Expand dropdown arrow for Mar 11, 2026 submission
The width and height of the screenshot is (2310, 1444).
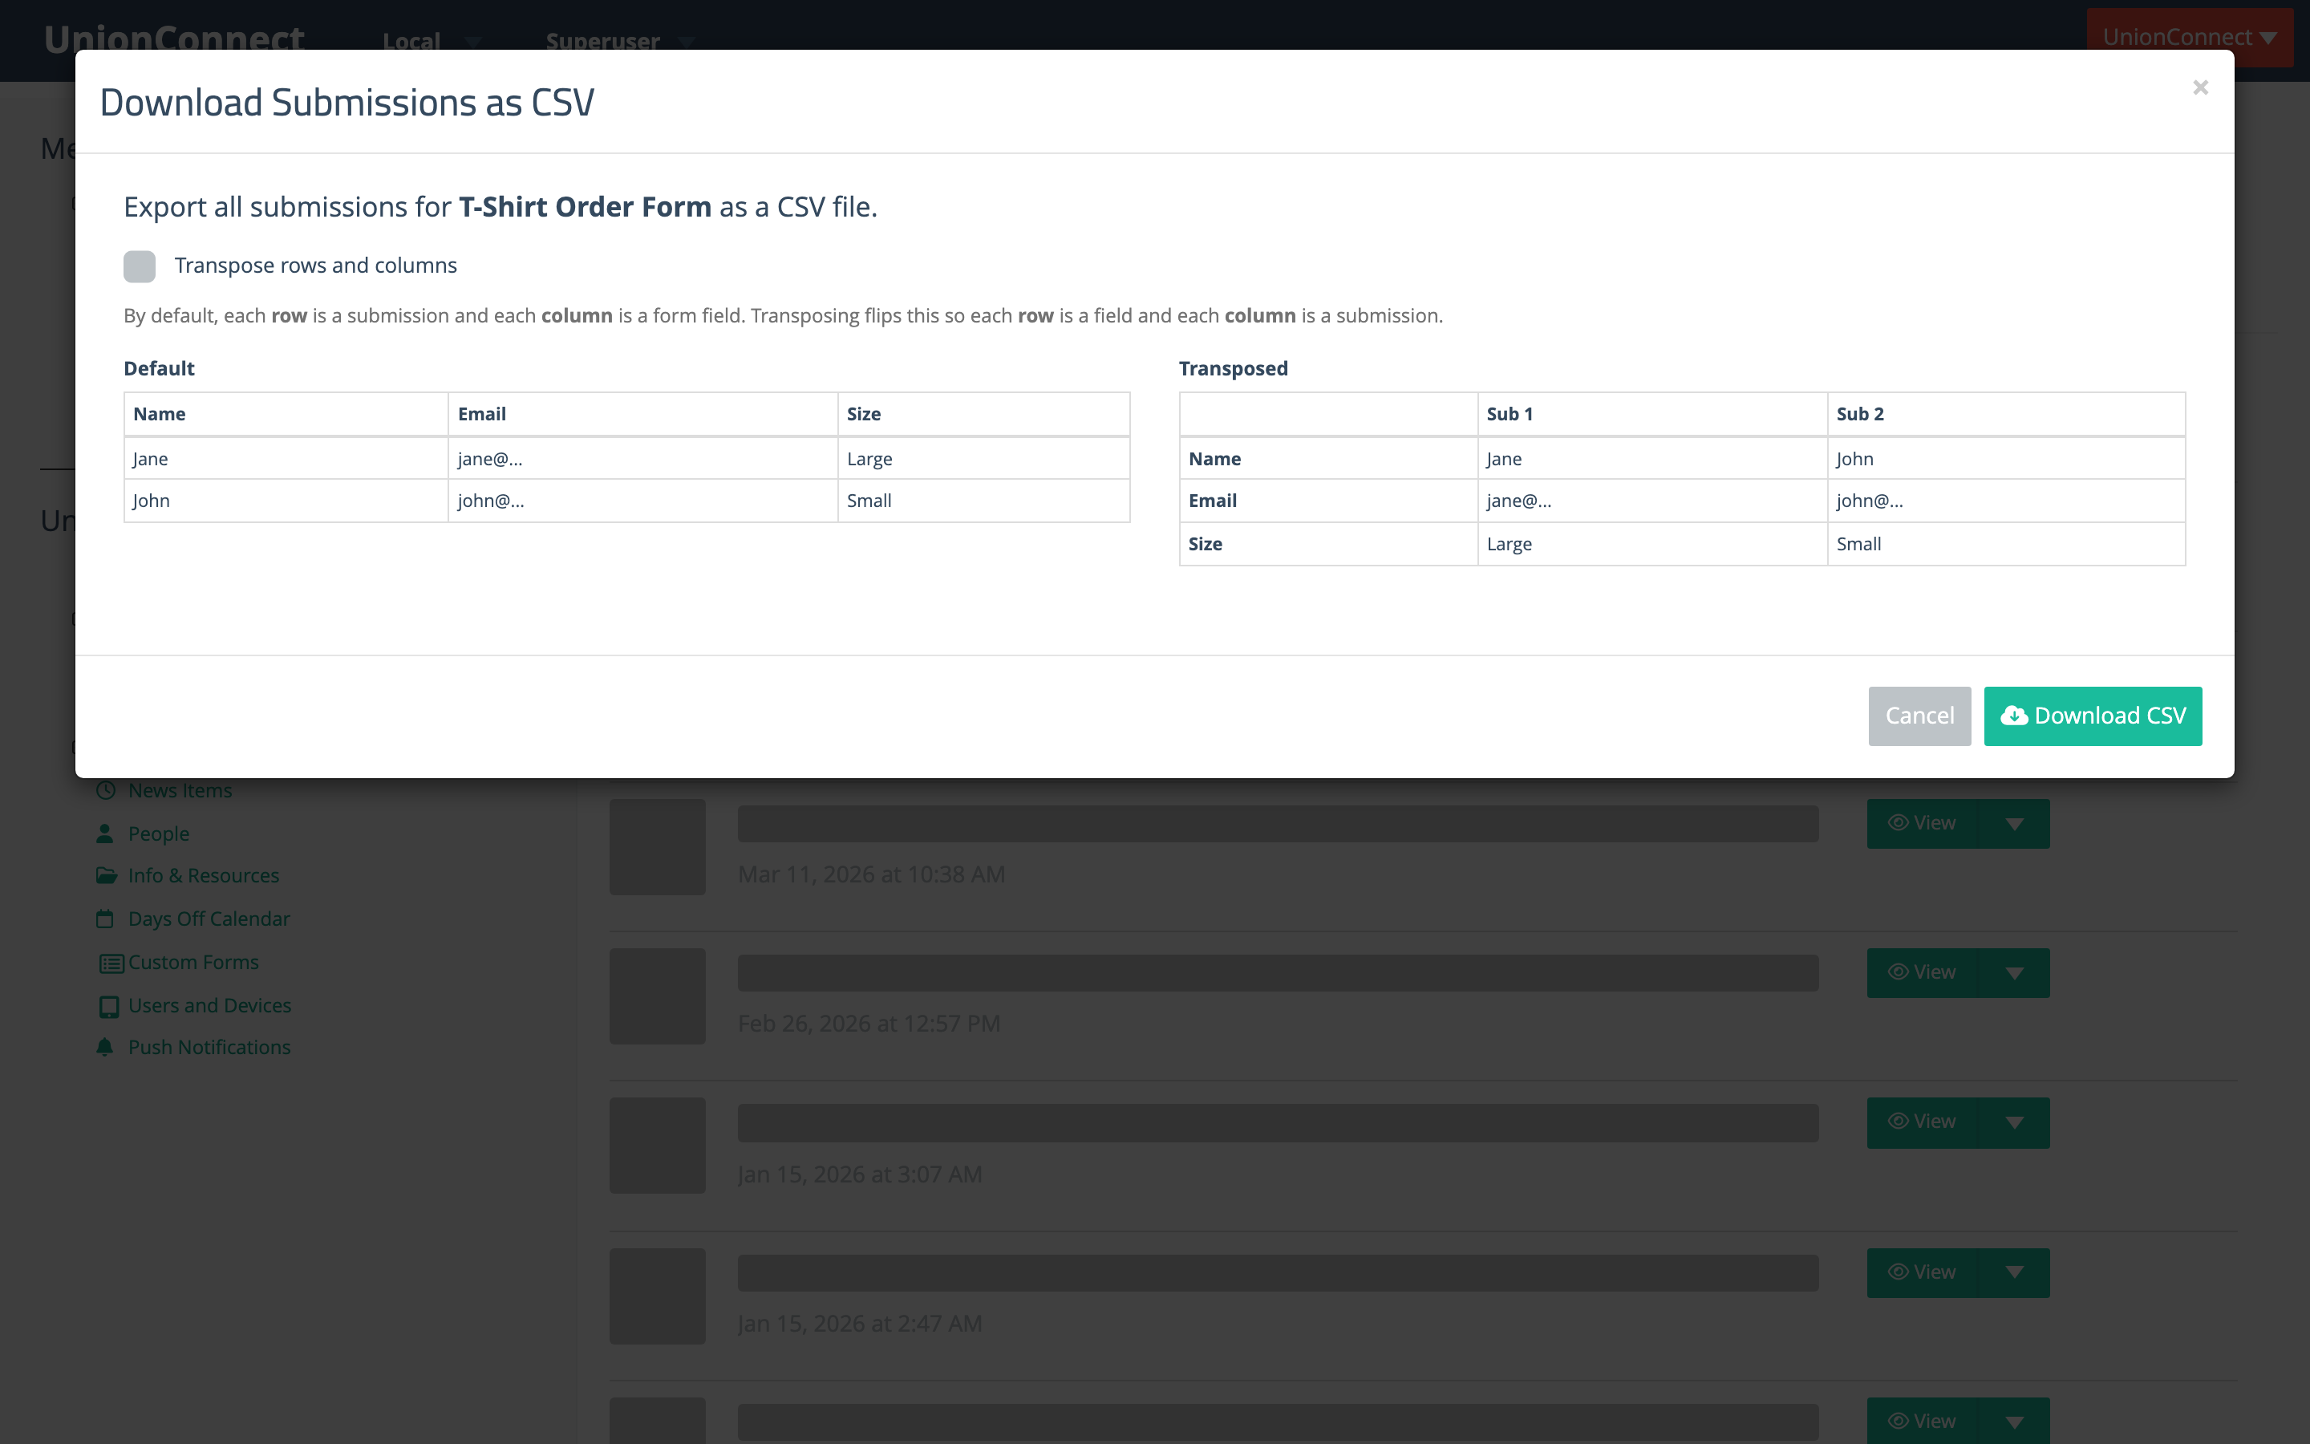tap(2014, 823)
